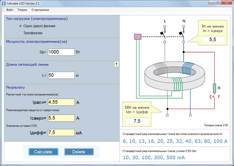
Task: Click the In value box showing 5,5
Action: click(213, 39)
